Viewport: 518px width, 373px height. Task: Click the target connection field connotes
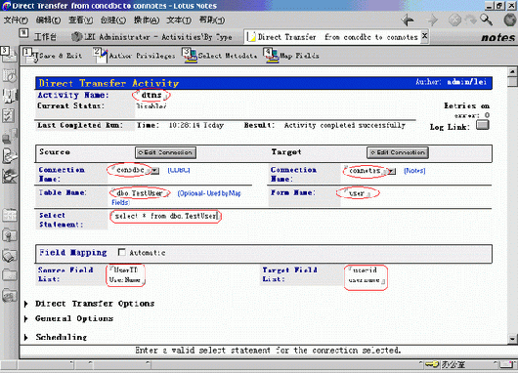[x=366, y=171]
